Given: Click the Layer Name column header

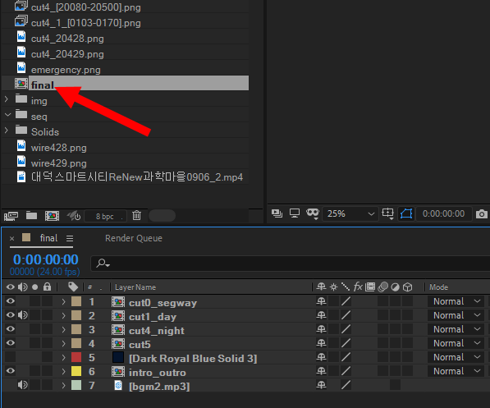Looking at the screenshot, I should pyautogui.click(x=135, y=287).
